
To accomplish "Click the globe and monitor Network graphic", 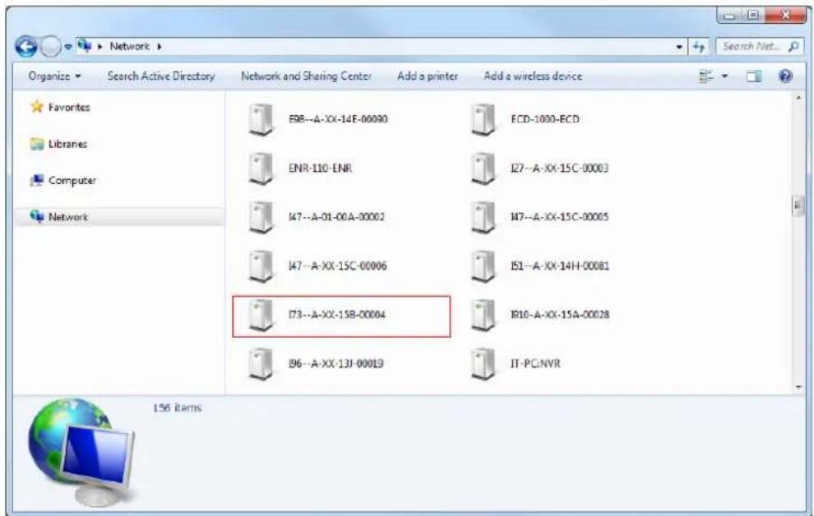I will coord(81,451).
